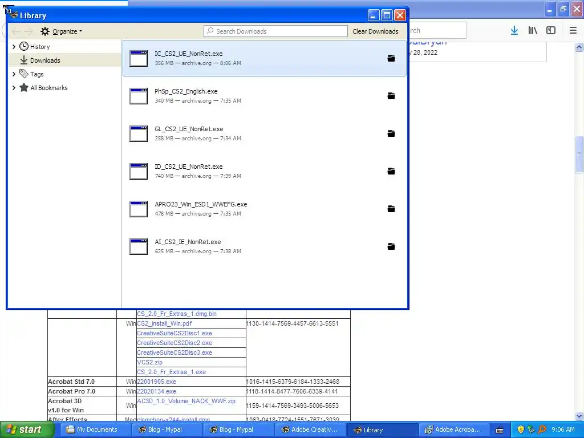This screenshot has width=584, height=438.
Task: Open containing folder for PhSp_CS2_English.exe
Action: [x=391, y=96]
